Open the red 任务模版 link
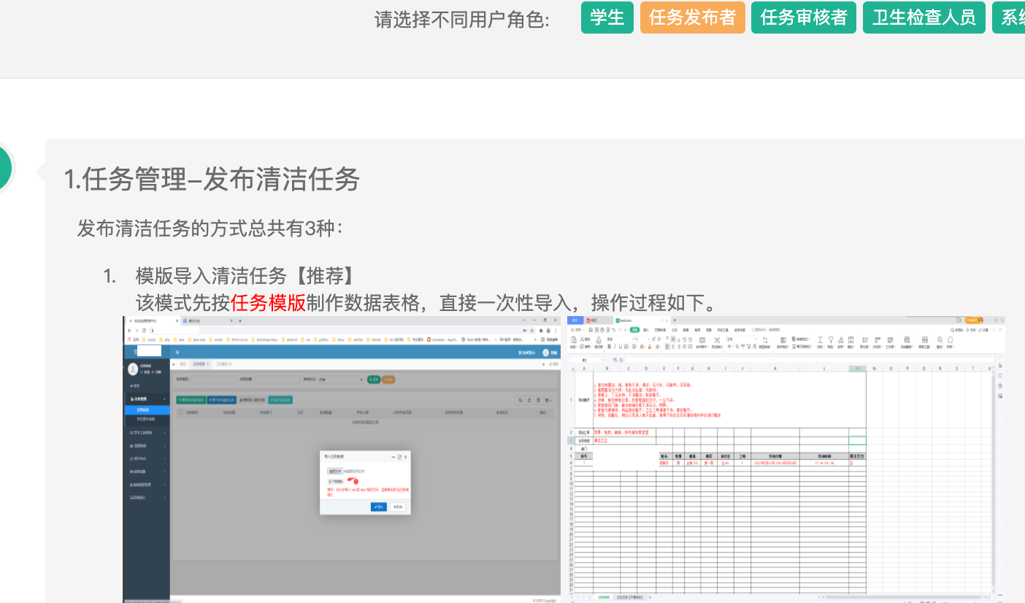1025x603 pixels. (268, 302)
